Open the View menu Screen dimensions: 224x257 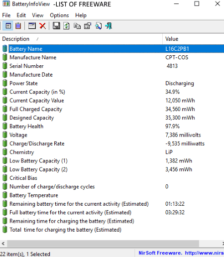pos(38,15)
